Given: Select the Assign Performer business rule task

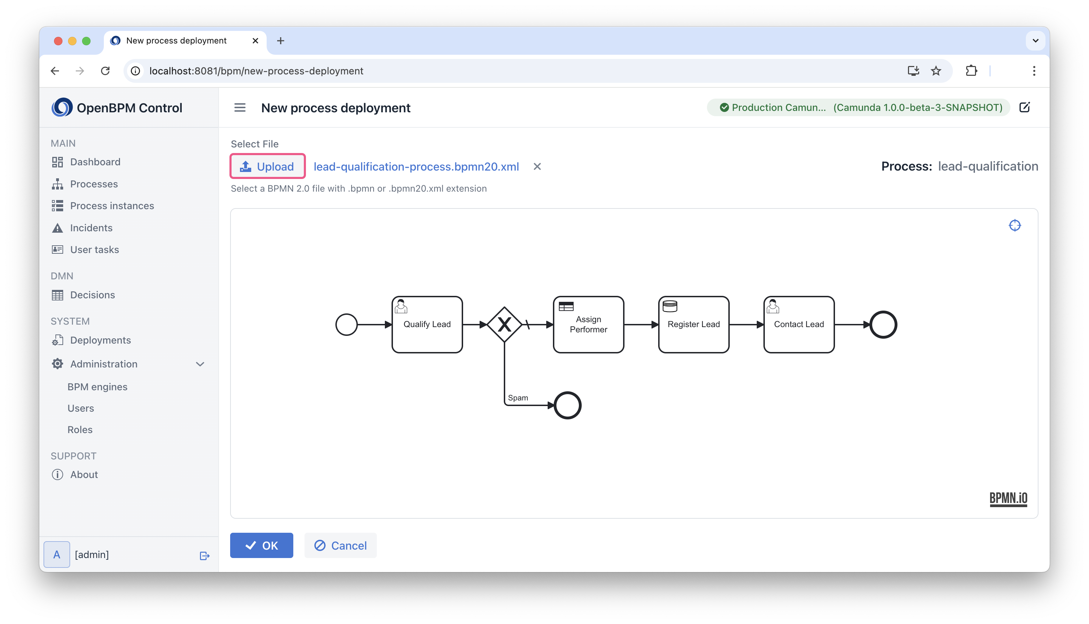Looking at the screenshot, I should (x=588, y=324).
